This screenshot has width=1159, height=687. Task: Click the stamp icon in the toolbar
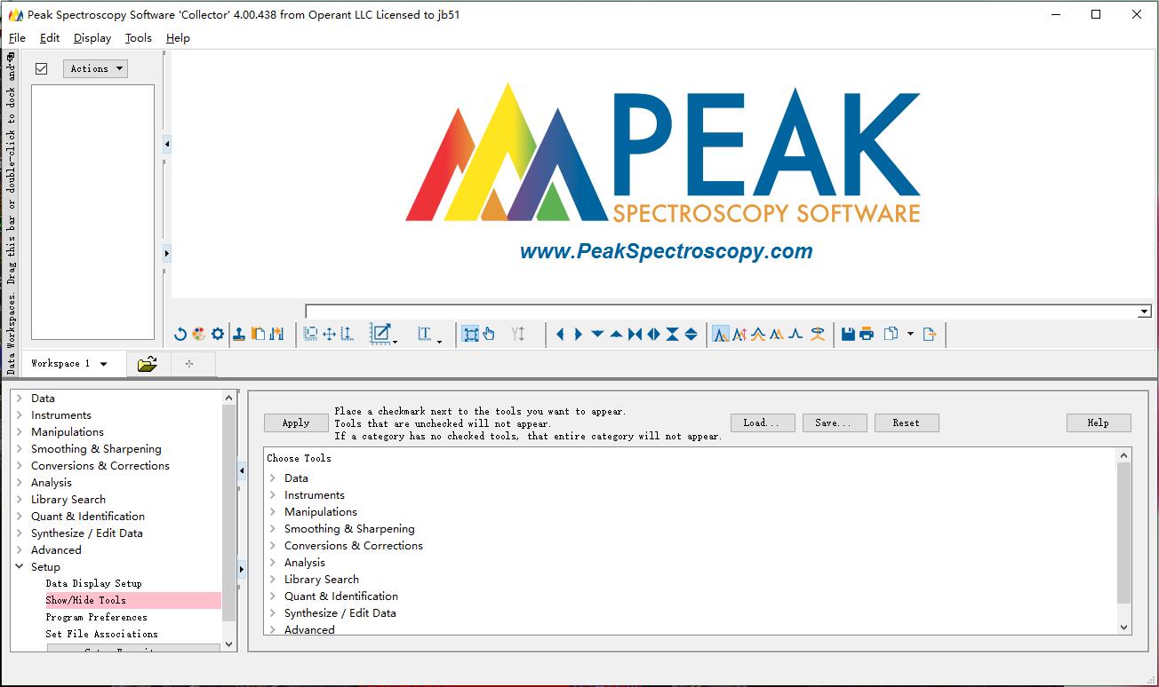point(239,334)
